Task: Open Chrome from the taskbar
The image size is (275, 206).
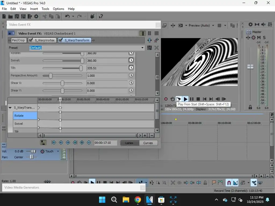Action: (138, 200)
